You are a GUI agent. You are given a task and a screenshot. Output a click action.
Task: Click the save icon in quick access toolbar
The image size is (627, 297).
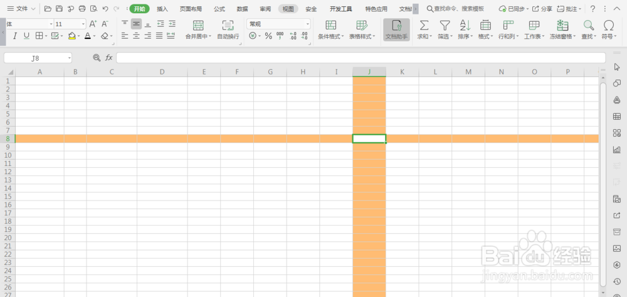coord(59,8)
